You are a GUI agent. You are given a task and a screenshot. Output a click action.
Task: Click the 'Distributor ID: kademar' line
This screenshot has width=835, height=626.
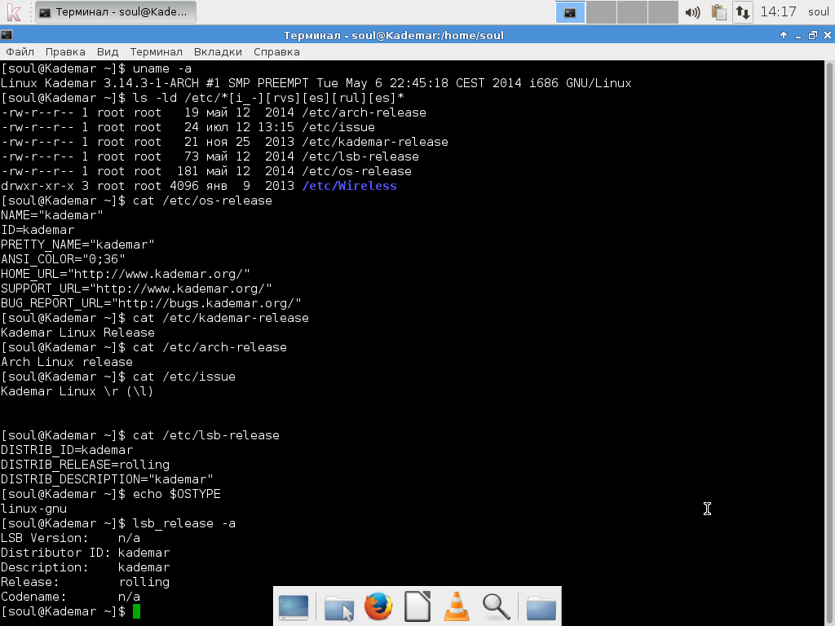[85, 553]
